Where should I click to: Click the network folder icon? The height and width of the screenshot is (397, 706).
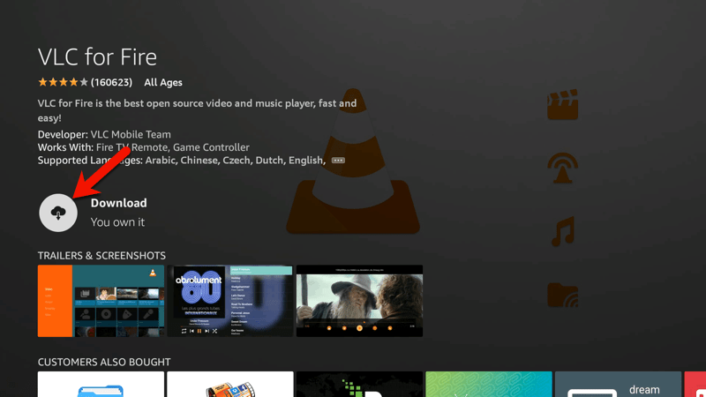tap(563, 296)
